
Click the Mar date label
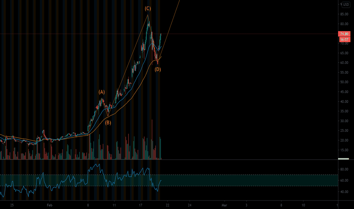point(224,205)
